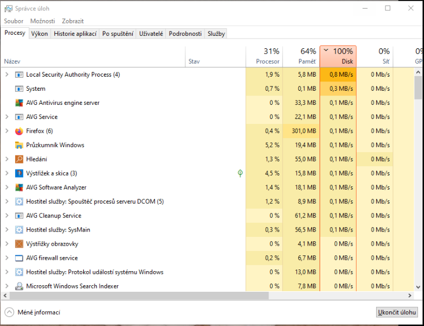424x326 pixels.
Task: Sort by the Paměť column header
Action: [x=301, y=57]
